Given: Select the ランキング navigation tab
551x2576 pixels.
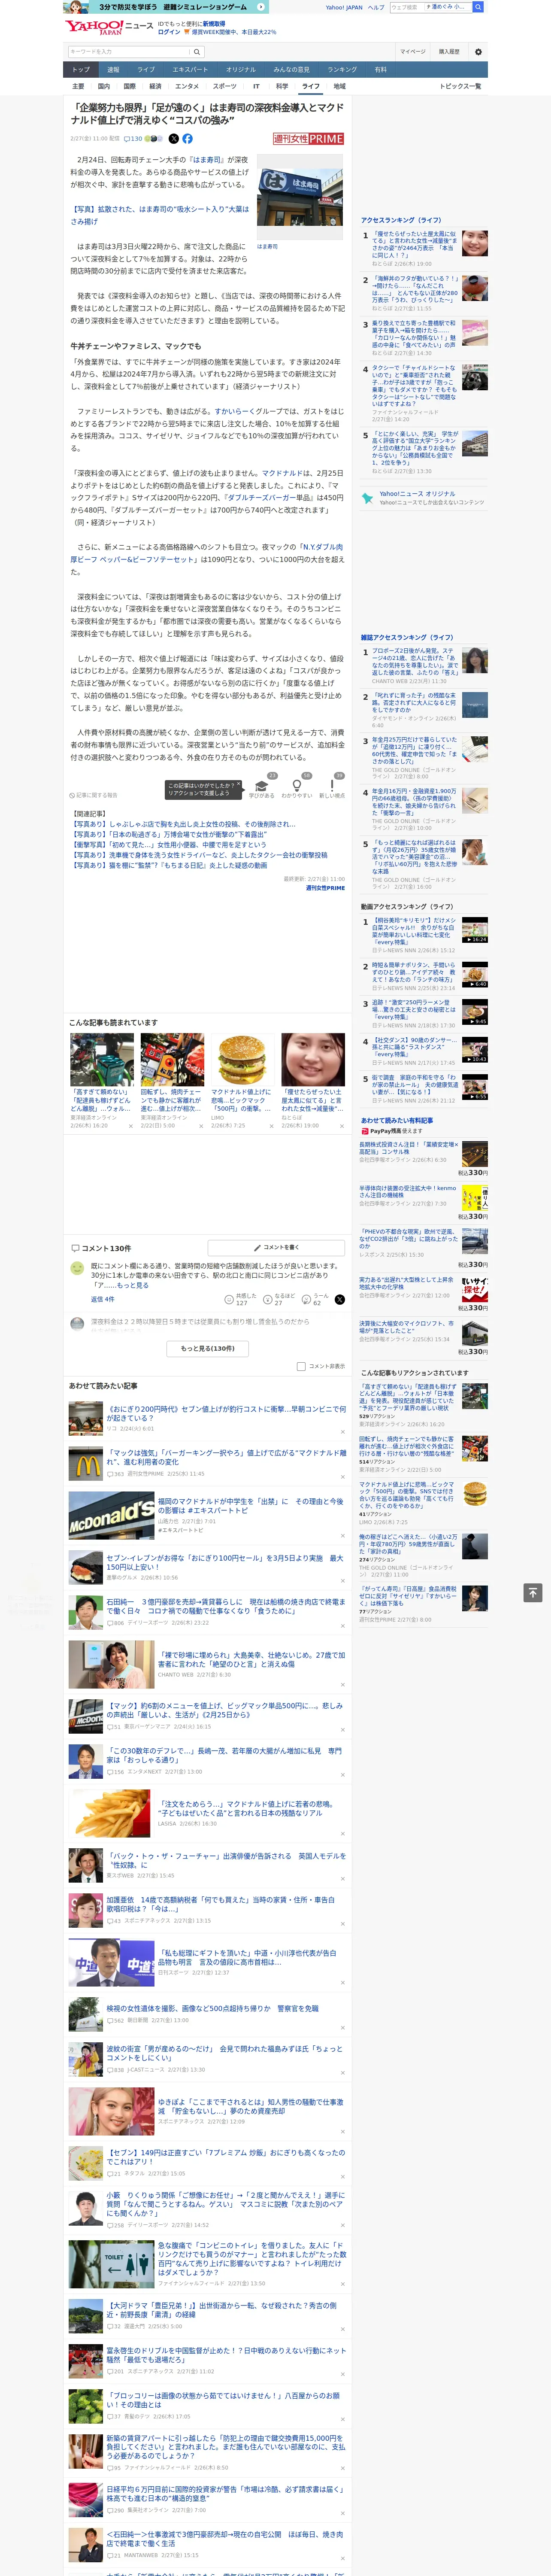Looking at the screenshot, I should pos(342,69).
